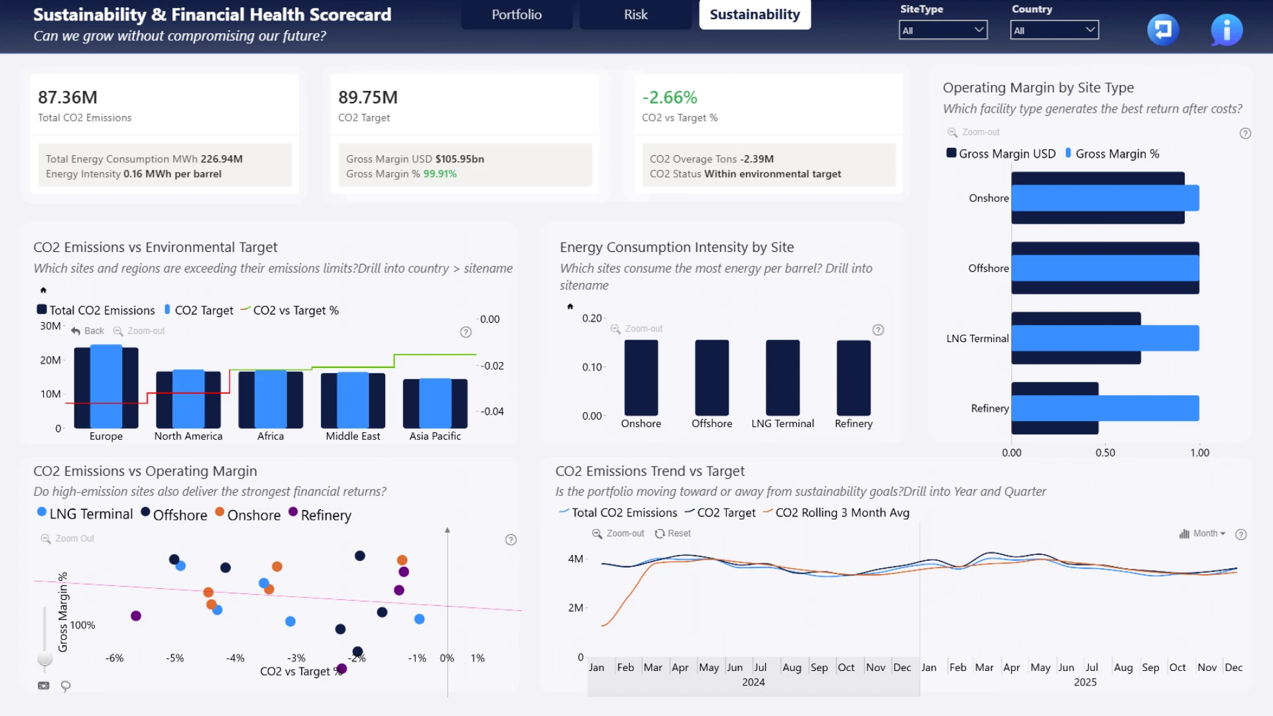Click Reset icon on CO2 trend chart
The height and width of the screenshot is (716, 1273).
673,533
